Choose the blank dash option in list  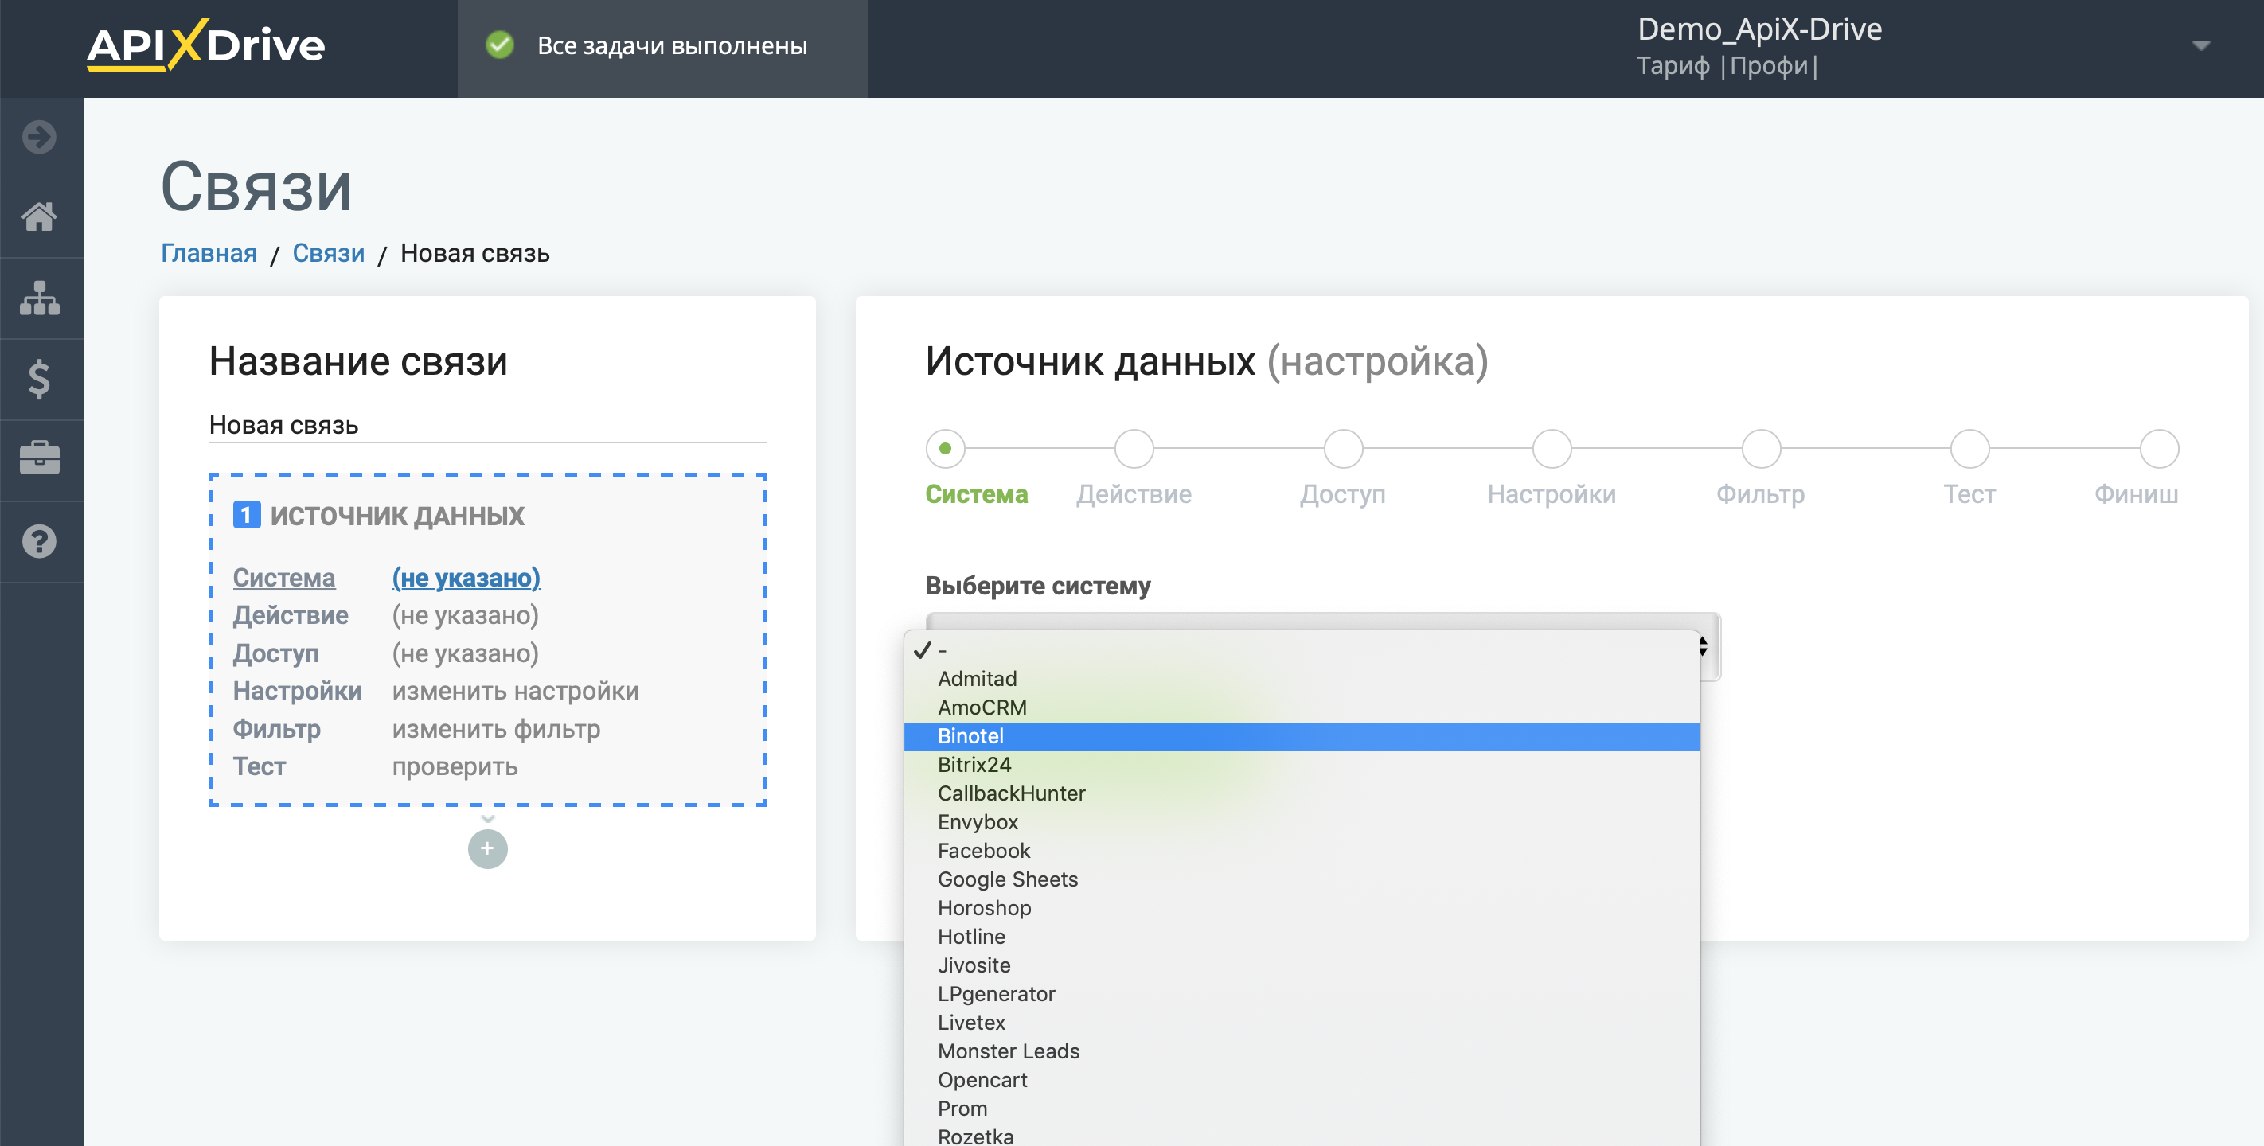pyautogui.click(x=1302, y=650)
